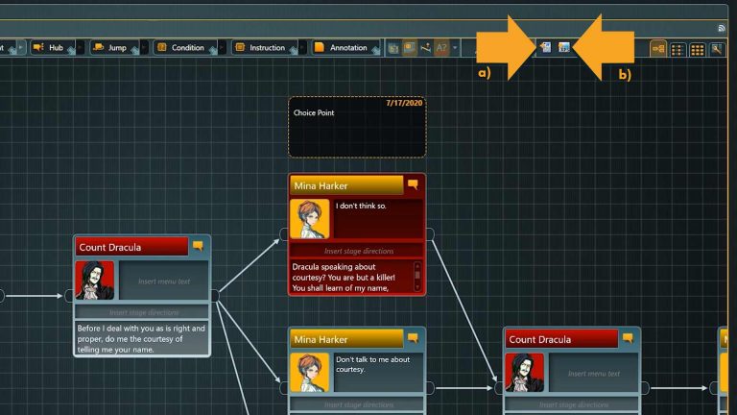The height and width of the screenshot is (415, 737).
Task: Click stage directions field in left Dracula node
Action: [142, 312]
